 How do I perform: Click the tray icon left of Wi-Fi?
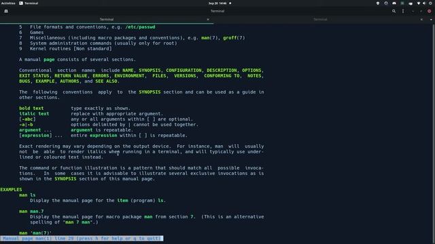411,3
